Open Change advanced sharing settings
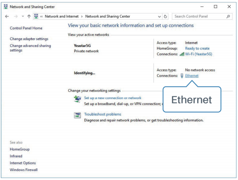 (x=30, y=48)
